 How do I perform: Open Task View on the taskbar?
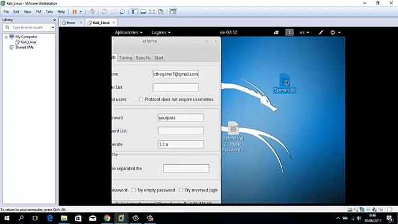tap(35, 218)
